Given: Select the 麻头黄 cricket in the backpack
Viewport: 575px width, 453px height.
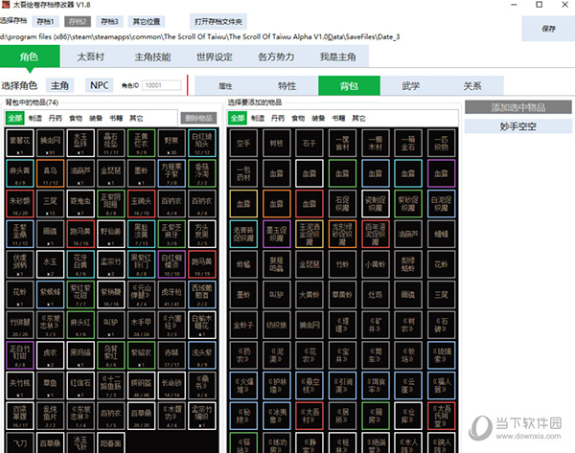Looking at the screenshot, I should click(20, 173).
